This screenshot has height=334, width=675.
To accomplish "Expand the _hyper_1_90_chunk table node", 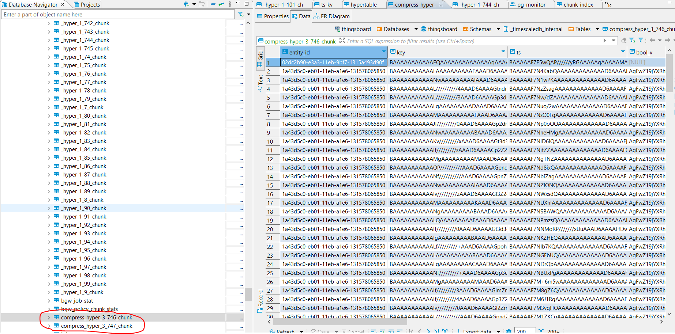I will tap(49, 208).
